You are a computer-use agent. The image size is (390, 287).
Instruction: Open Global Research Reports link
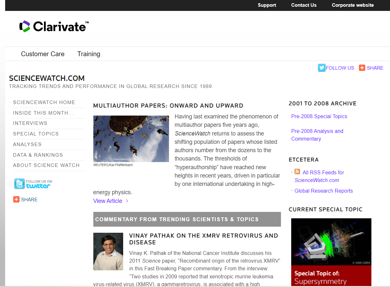tap(324, 191)
